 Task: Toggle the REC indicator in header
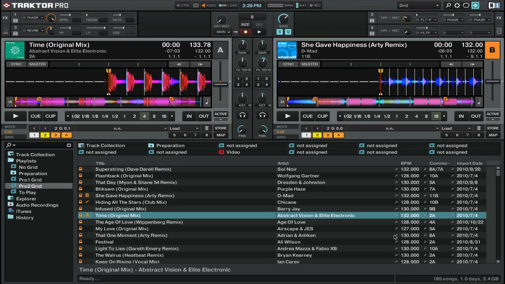(x=315, y=6)
